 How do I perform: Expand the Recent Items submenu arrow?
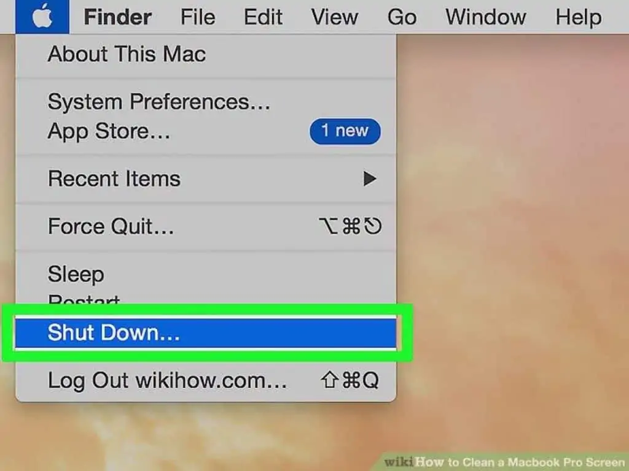369,178
